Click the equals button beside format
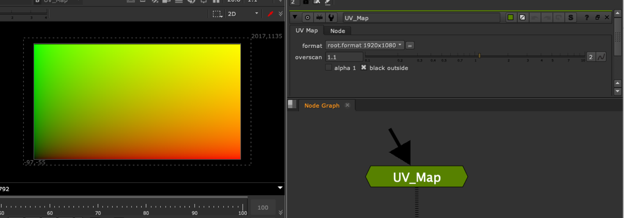This screenshot has height=218, width=624. tap(410, 45)
